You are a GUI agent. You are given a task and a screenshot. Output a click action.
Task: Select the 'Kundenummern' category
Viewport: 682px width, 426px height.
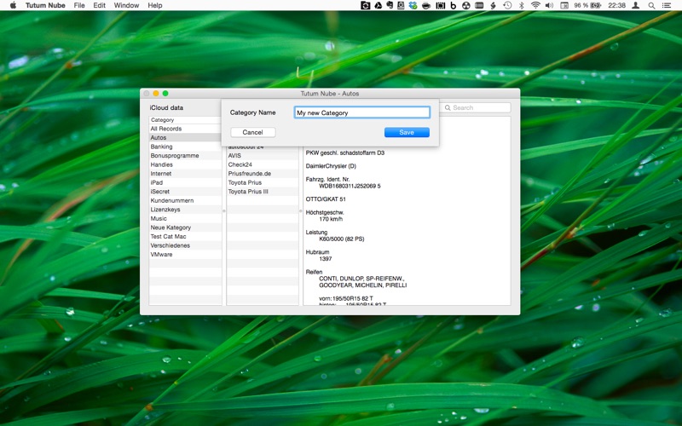click(185, 200)
